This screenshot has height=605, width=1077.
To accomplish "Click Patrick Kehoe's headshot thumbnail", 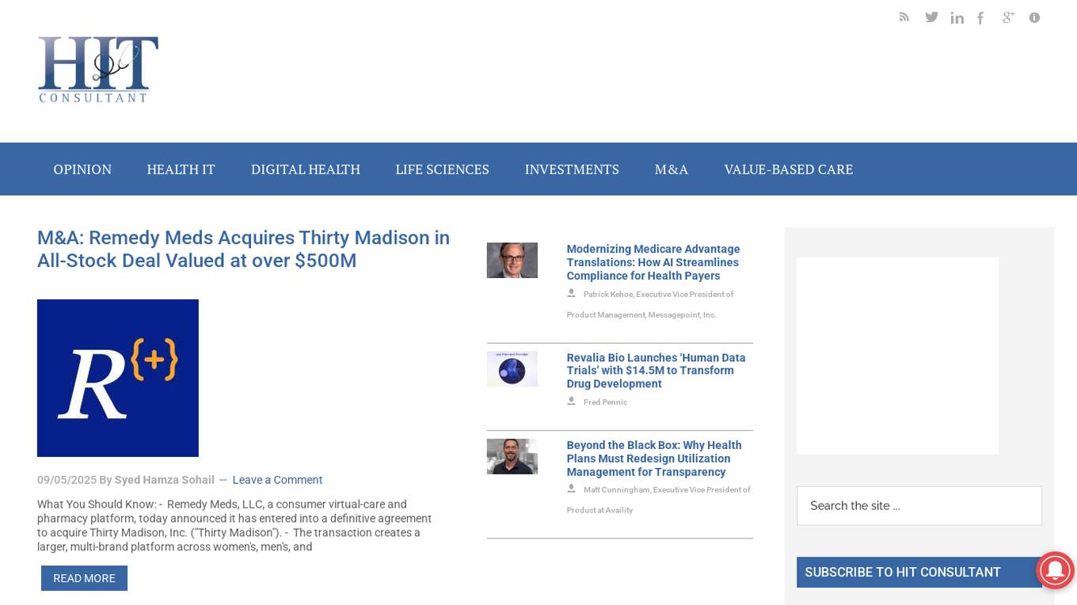I will coord(512,261).
